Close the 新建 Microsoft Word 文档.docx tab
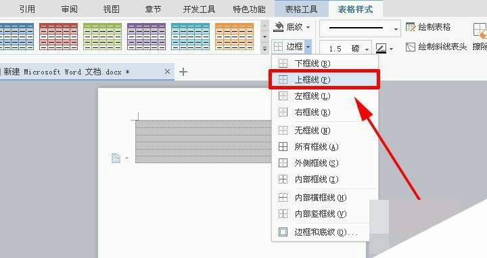Screen dimensions: 487x258 167,72
